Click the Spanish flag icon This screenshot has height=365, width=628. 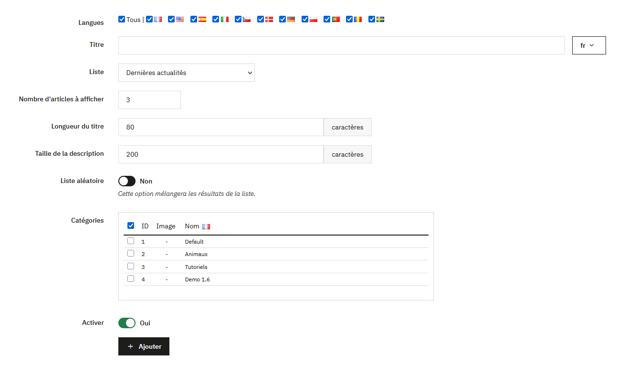(202, 20)
